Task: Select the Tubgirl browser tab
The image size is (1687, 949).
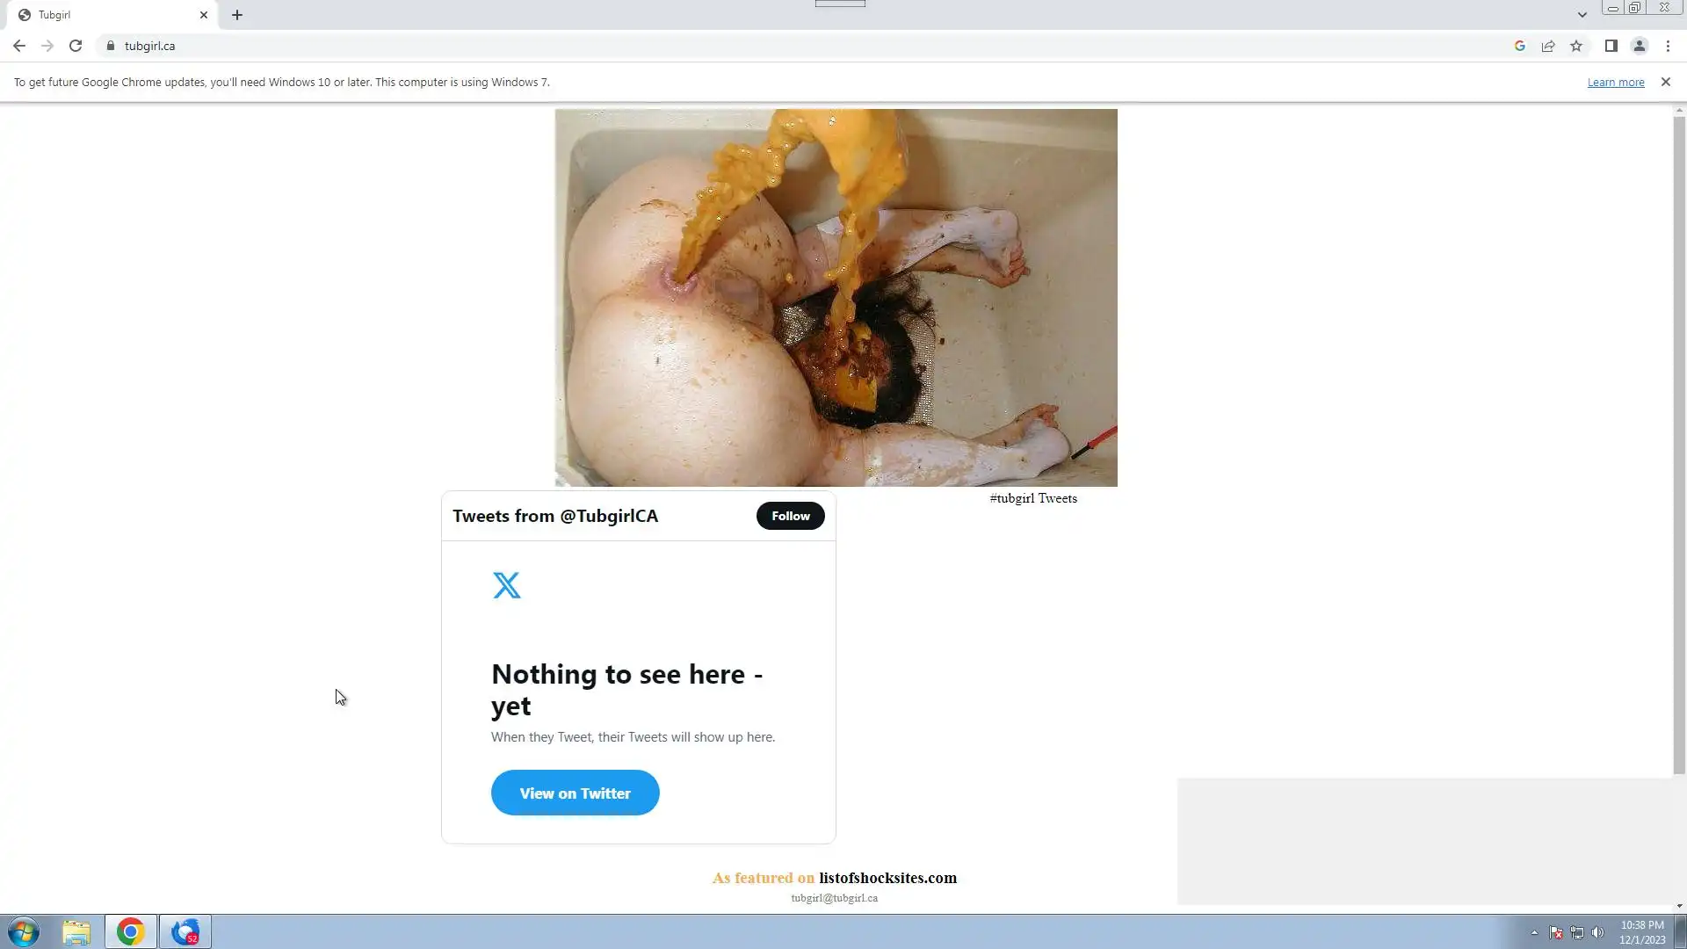Action: [x=105, y=15]
